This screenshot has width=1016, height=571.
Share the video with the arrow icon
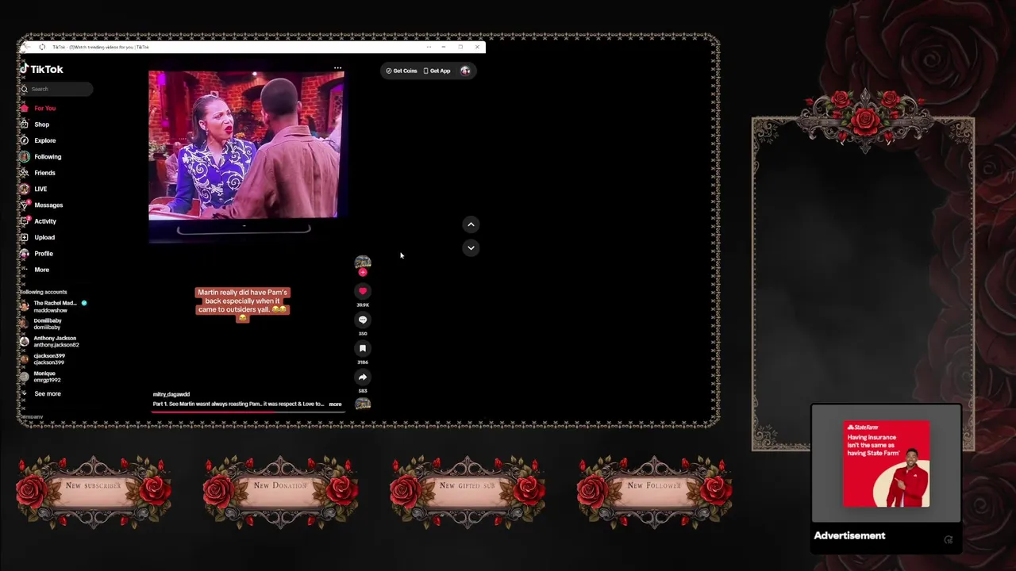(x=363, y=377)
